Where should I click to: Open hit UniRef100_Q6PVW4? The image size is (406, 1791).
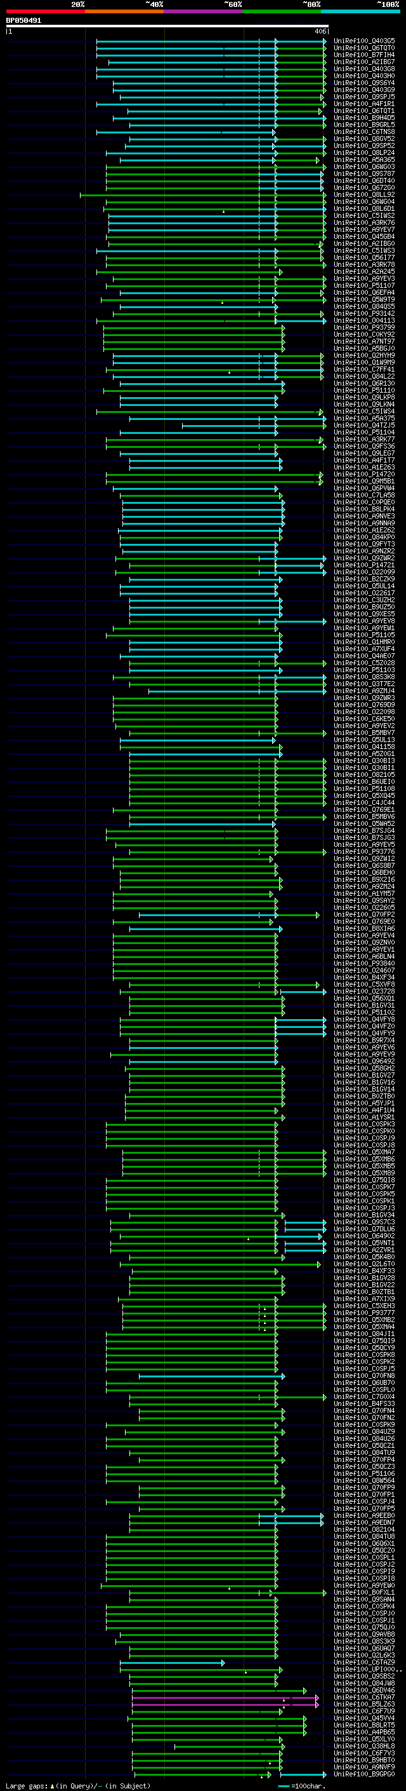364,488
